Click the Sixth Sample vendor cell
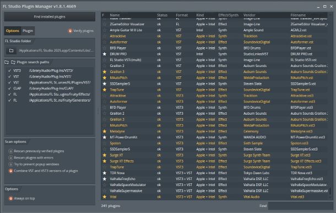Image resolution: width=336 pixels, height=213 pixels. [253, 143]
